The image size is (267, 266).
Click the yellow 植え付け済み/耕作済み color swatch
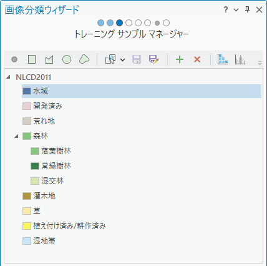pos(27,226)
